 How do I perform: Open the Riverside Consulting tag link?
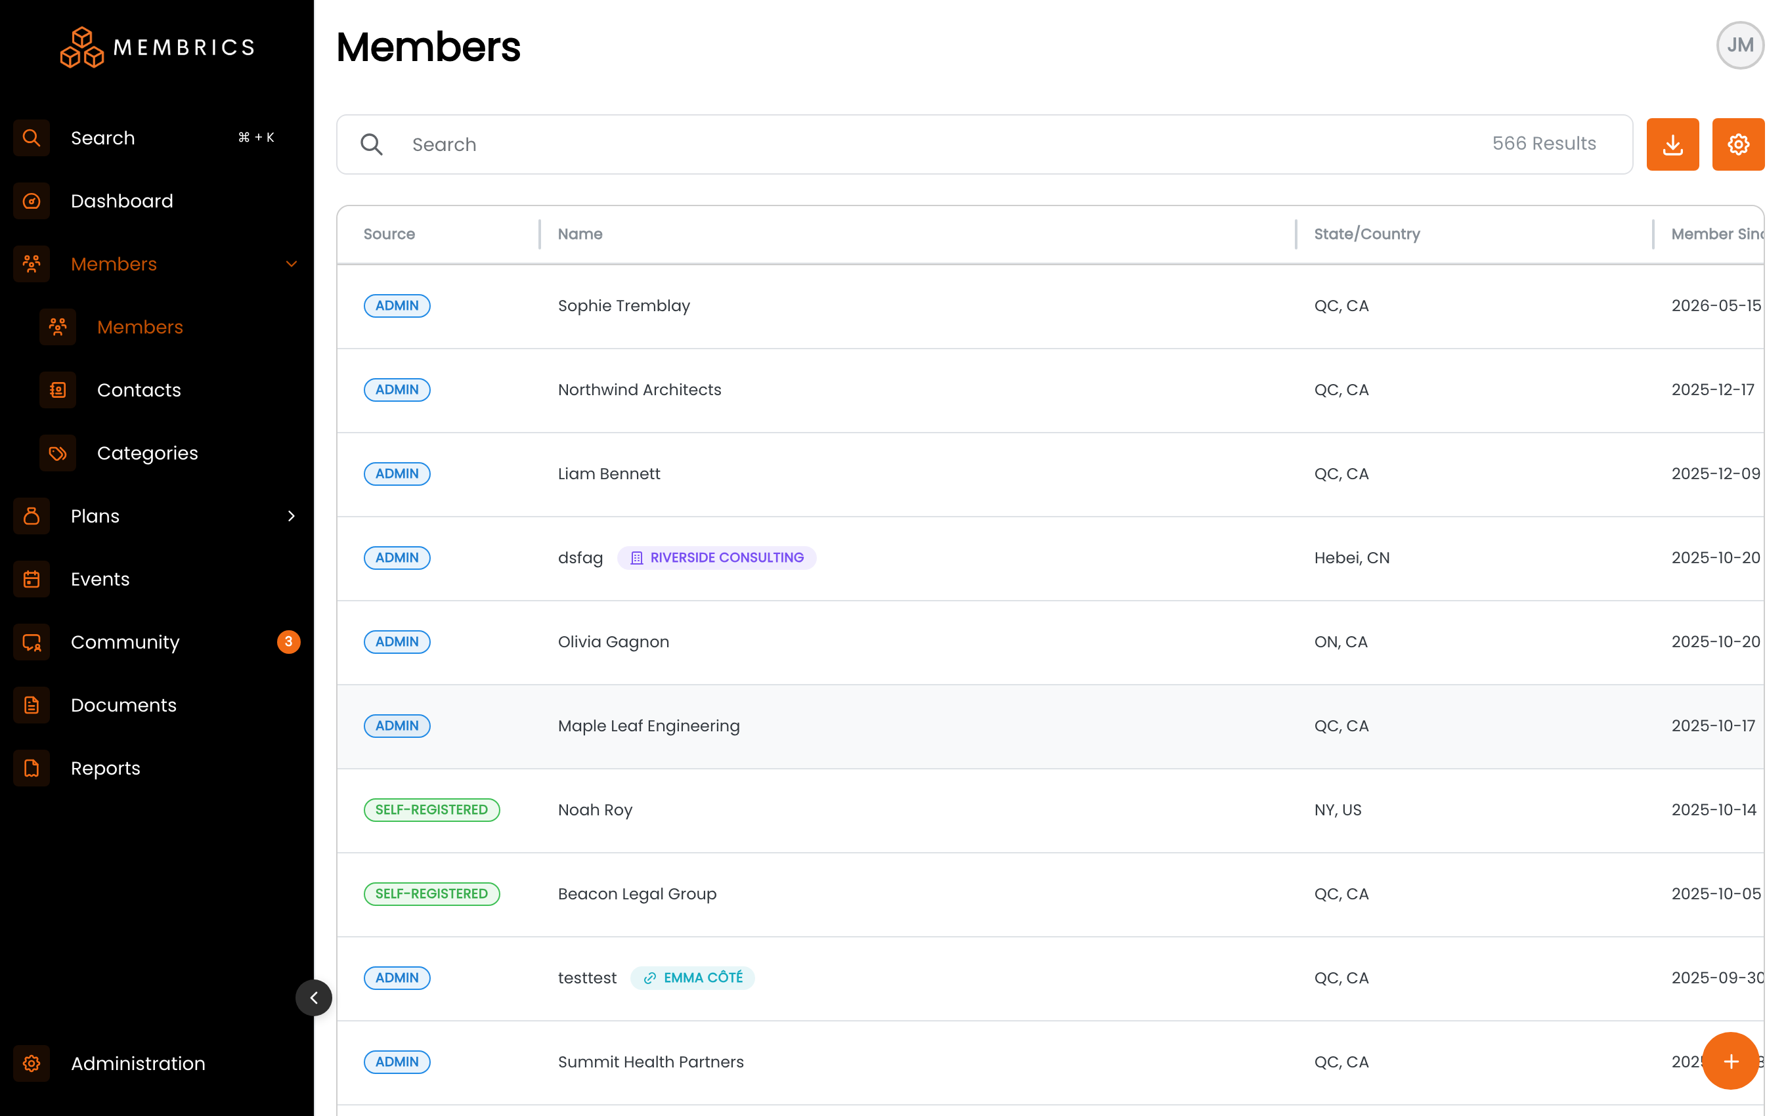pos(716,557)
